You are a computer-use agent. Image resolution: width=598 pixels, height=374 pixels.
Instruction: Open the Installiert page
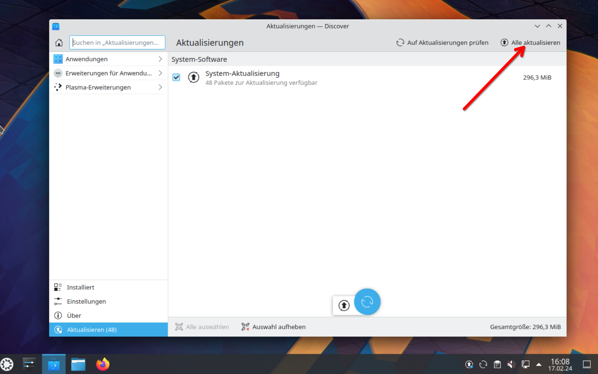(80, 287)
